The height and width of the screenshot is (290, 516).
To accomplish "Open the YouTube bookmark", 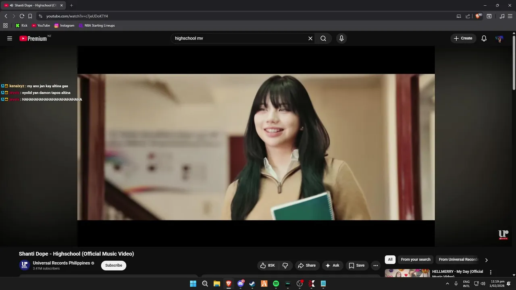I will coord(41,25).
